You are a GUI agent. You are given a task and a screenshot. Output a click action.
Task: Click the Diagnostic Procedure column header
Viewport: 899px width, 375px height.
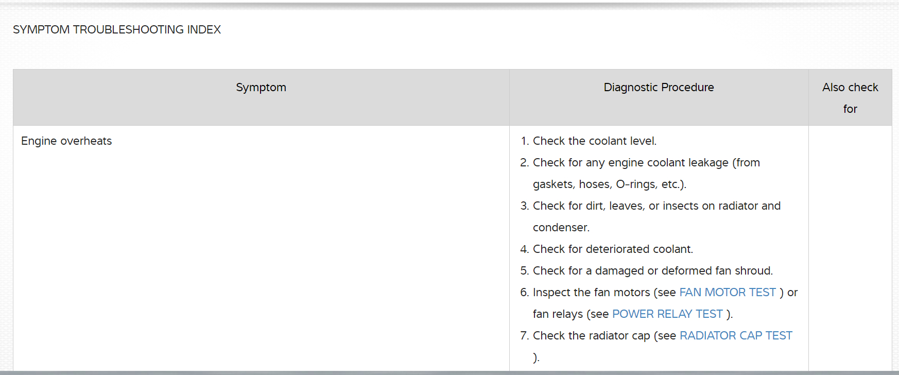pos(659,88)
